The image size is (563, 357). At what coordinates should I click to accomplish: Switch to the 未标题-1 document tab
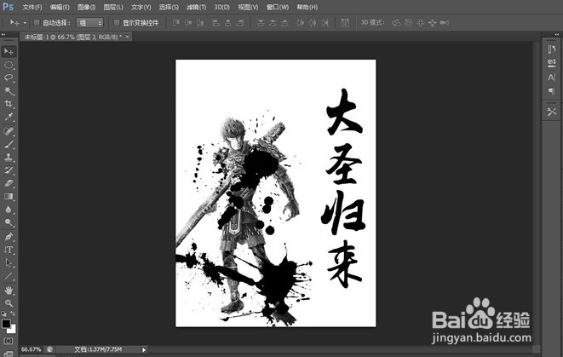pos(73,37)
